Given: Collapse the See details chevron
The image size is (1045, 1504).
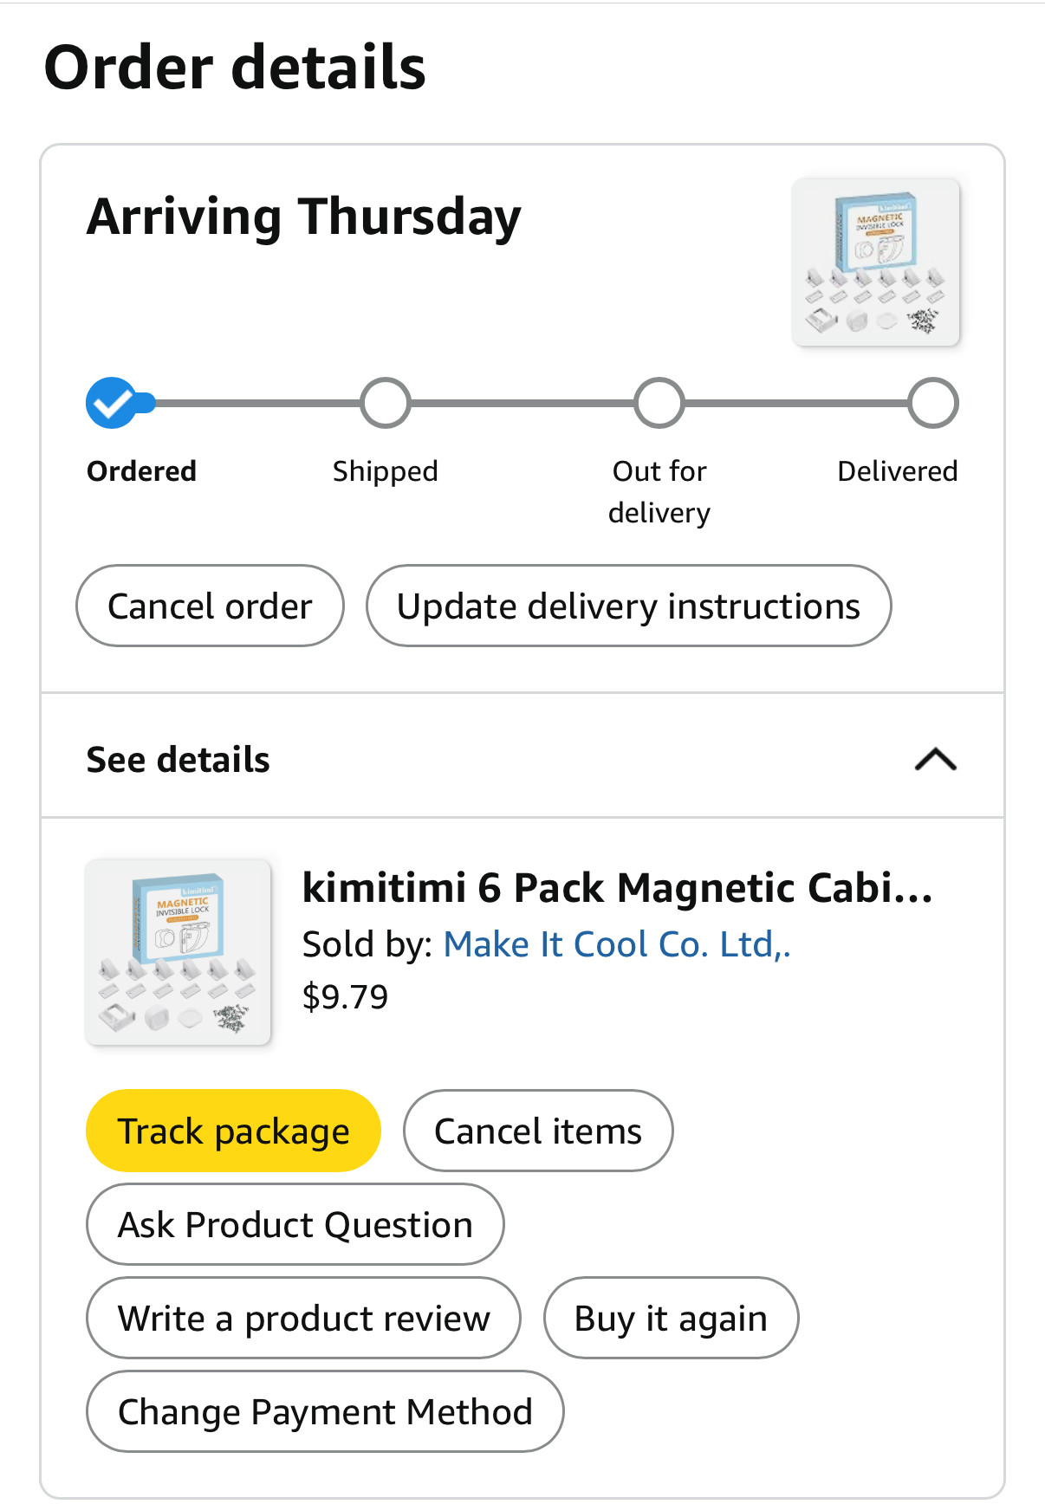Looking at the screenshot, I should tap(935, 760).
